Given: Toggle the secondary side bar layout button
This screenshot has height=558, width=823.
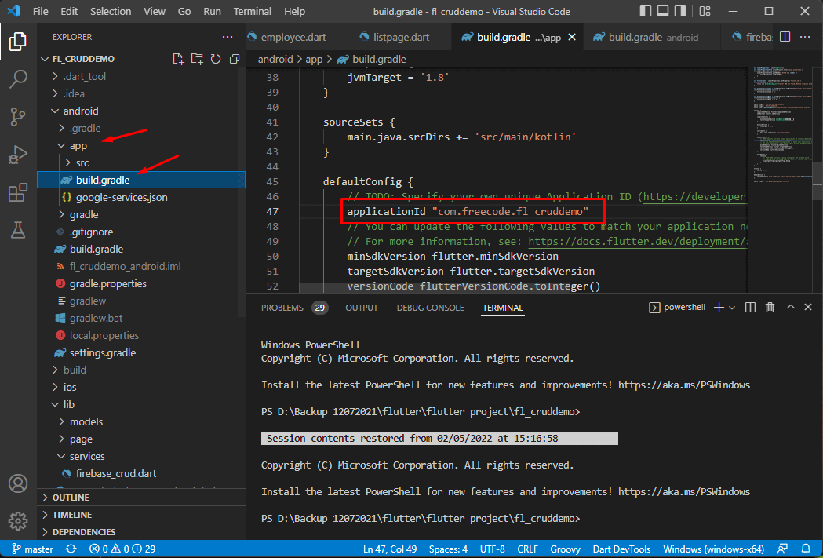Looking at the screenshot, I should 680,11.
